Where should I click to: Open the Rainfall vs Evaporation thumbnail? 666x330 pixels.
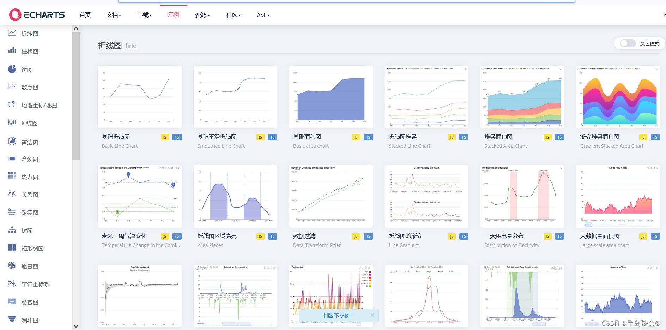(x=235, y=296)
